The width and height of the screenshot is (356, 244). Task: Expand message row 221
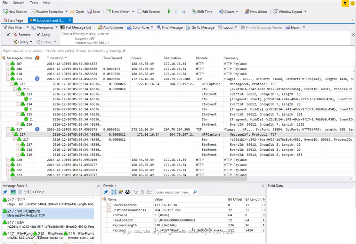point(8,165)
